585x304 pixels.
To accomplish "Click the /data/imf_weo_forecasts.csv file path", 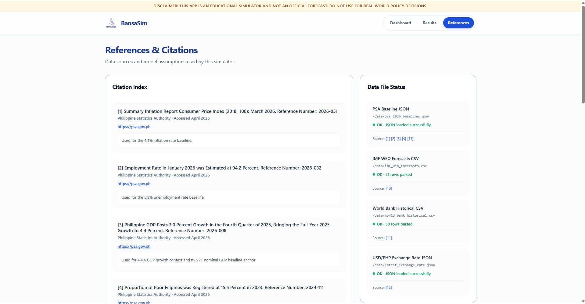I will click(400, 166).
